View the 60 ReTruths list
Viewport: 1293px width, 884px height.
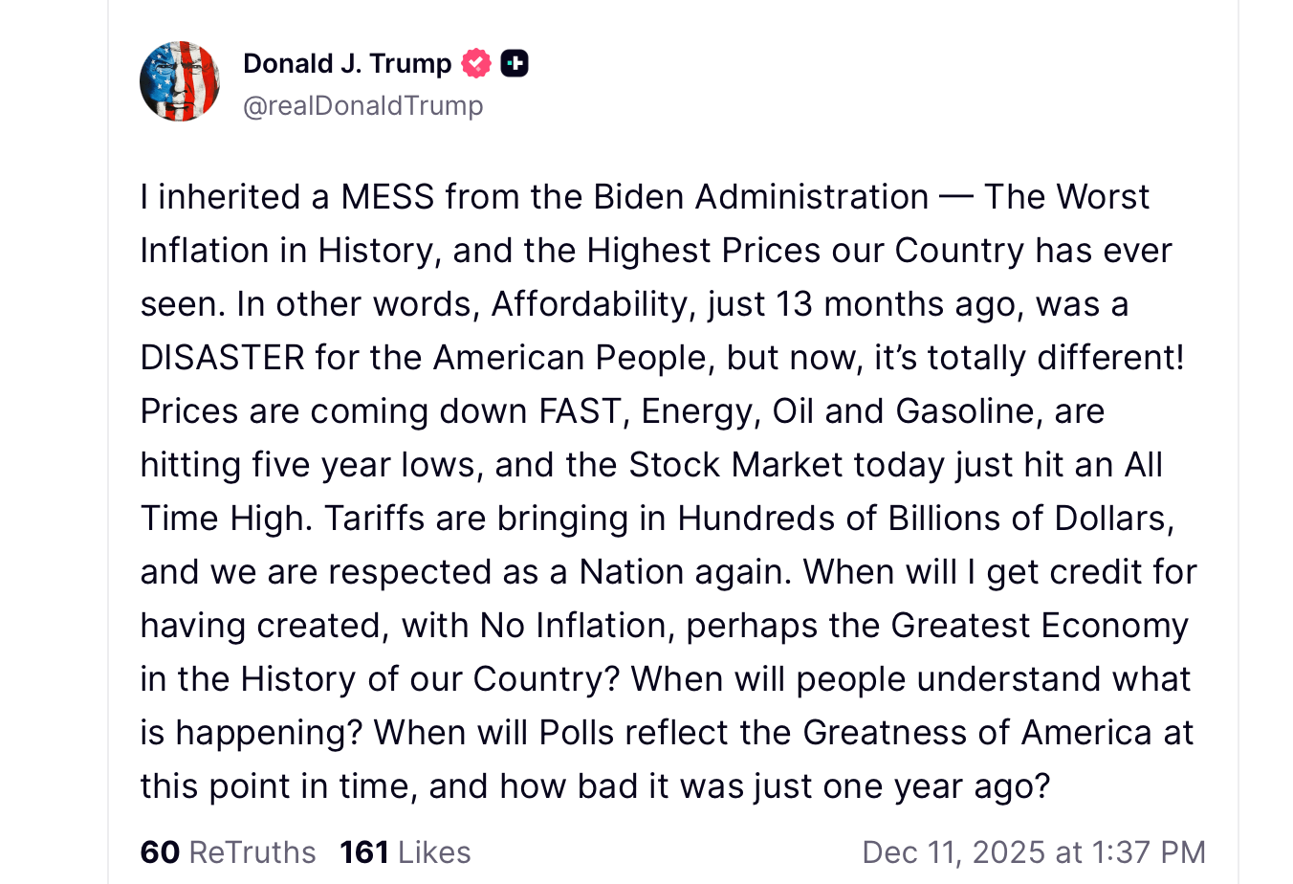click(229, 851)
